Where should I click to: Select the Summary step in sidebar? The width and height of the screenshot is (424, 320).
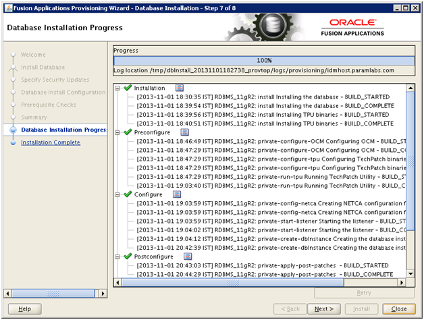[x=34, y=117]
